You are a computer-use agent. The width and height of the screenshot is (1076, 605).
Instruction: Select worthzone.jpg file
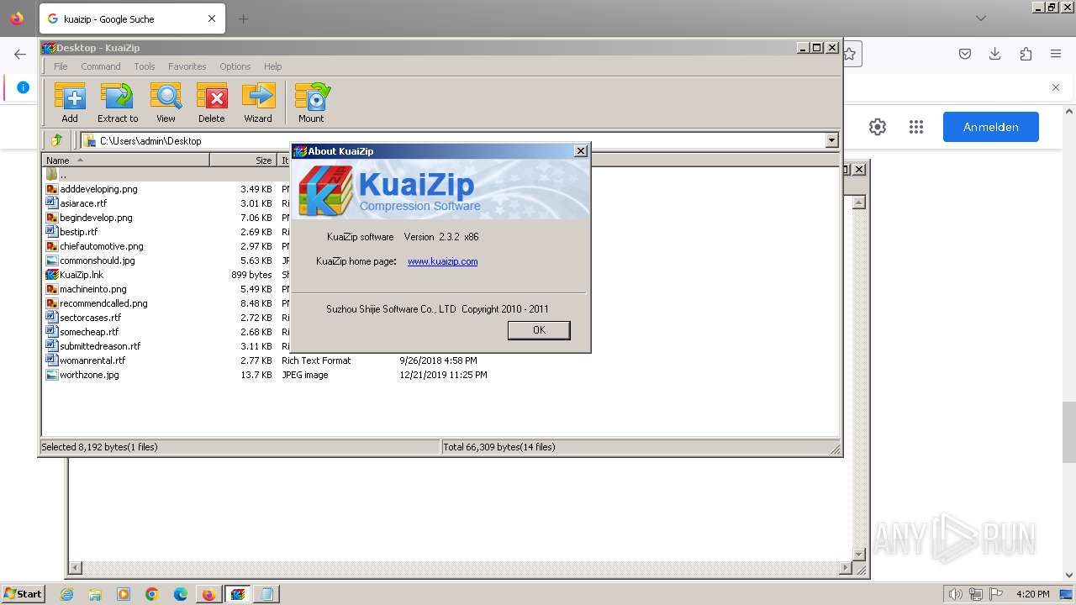tap(89, 375)
